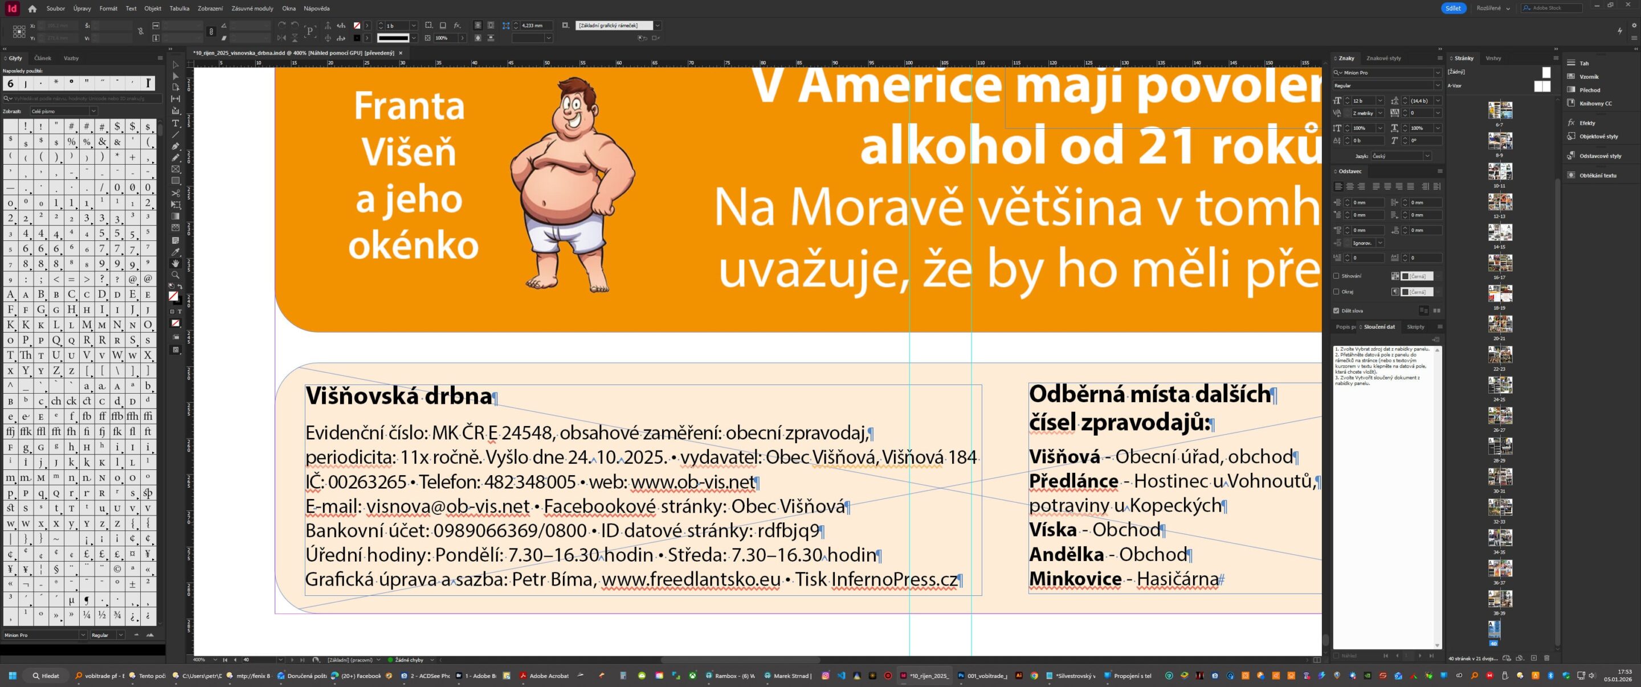
Task: Click the fill color swatch in toolbox
Action: [173, 296]
